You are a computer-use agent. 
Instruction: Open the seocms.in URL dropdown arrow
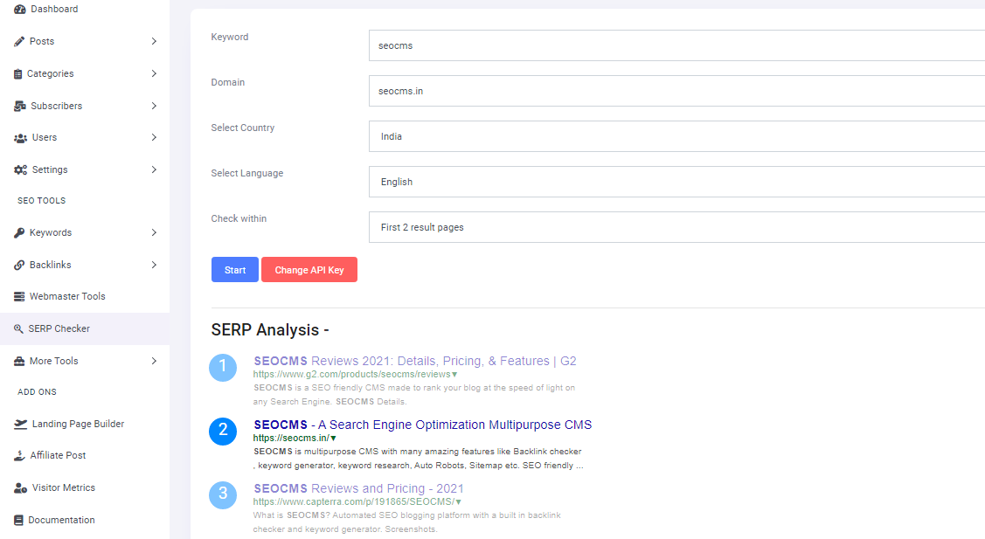coord(334,439)
